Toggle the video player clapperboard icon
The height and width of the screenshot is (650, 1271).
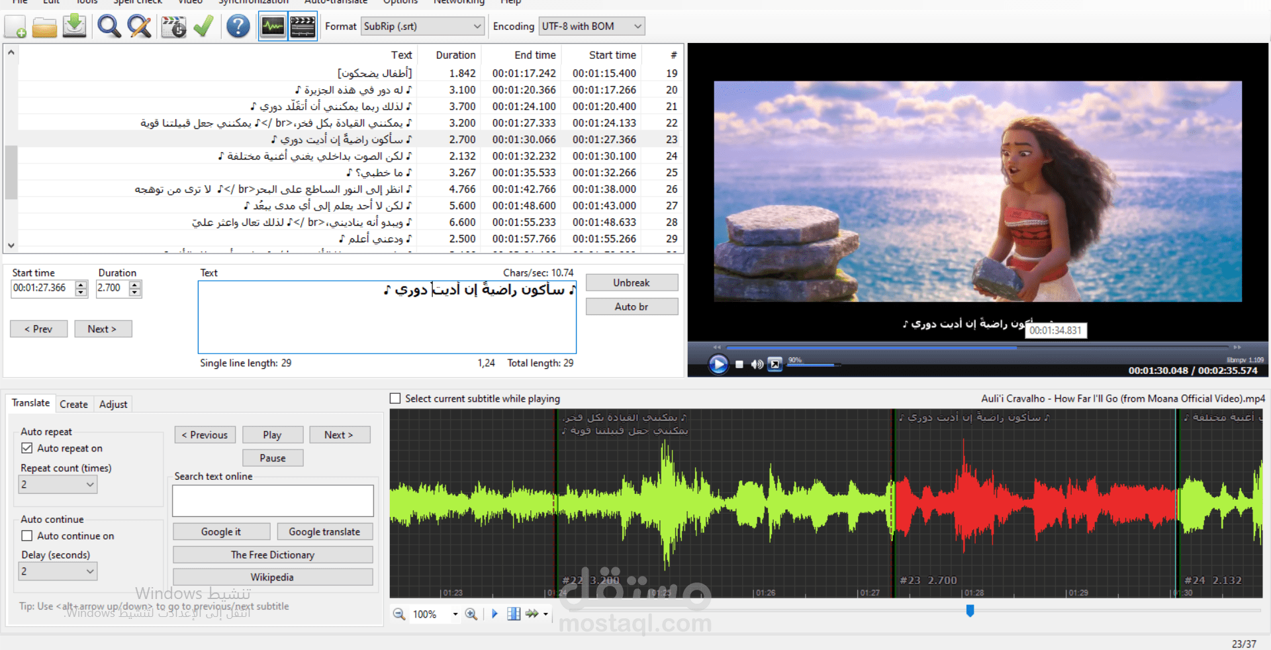(x=303, y=26)
